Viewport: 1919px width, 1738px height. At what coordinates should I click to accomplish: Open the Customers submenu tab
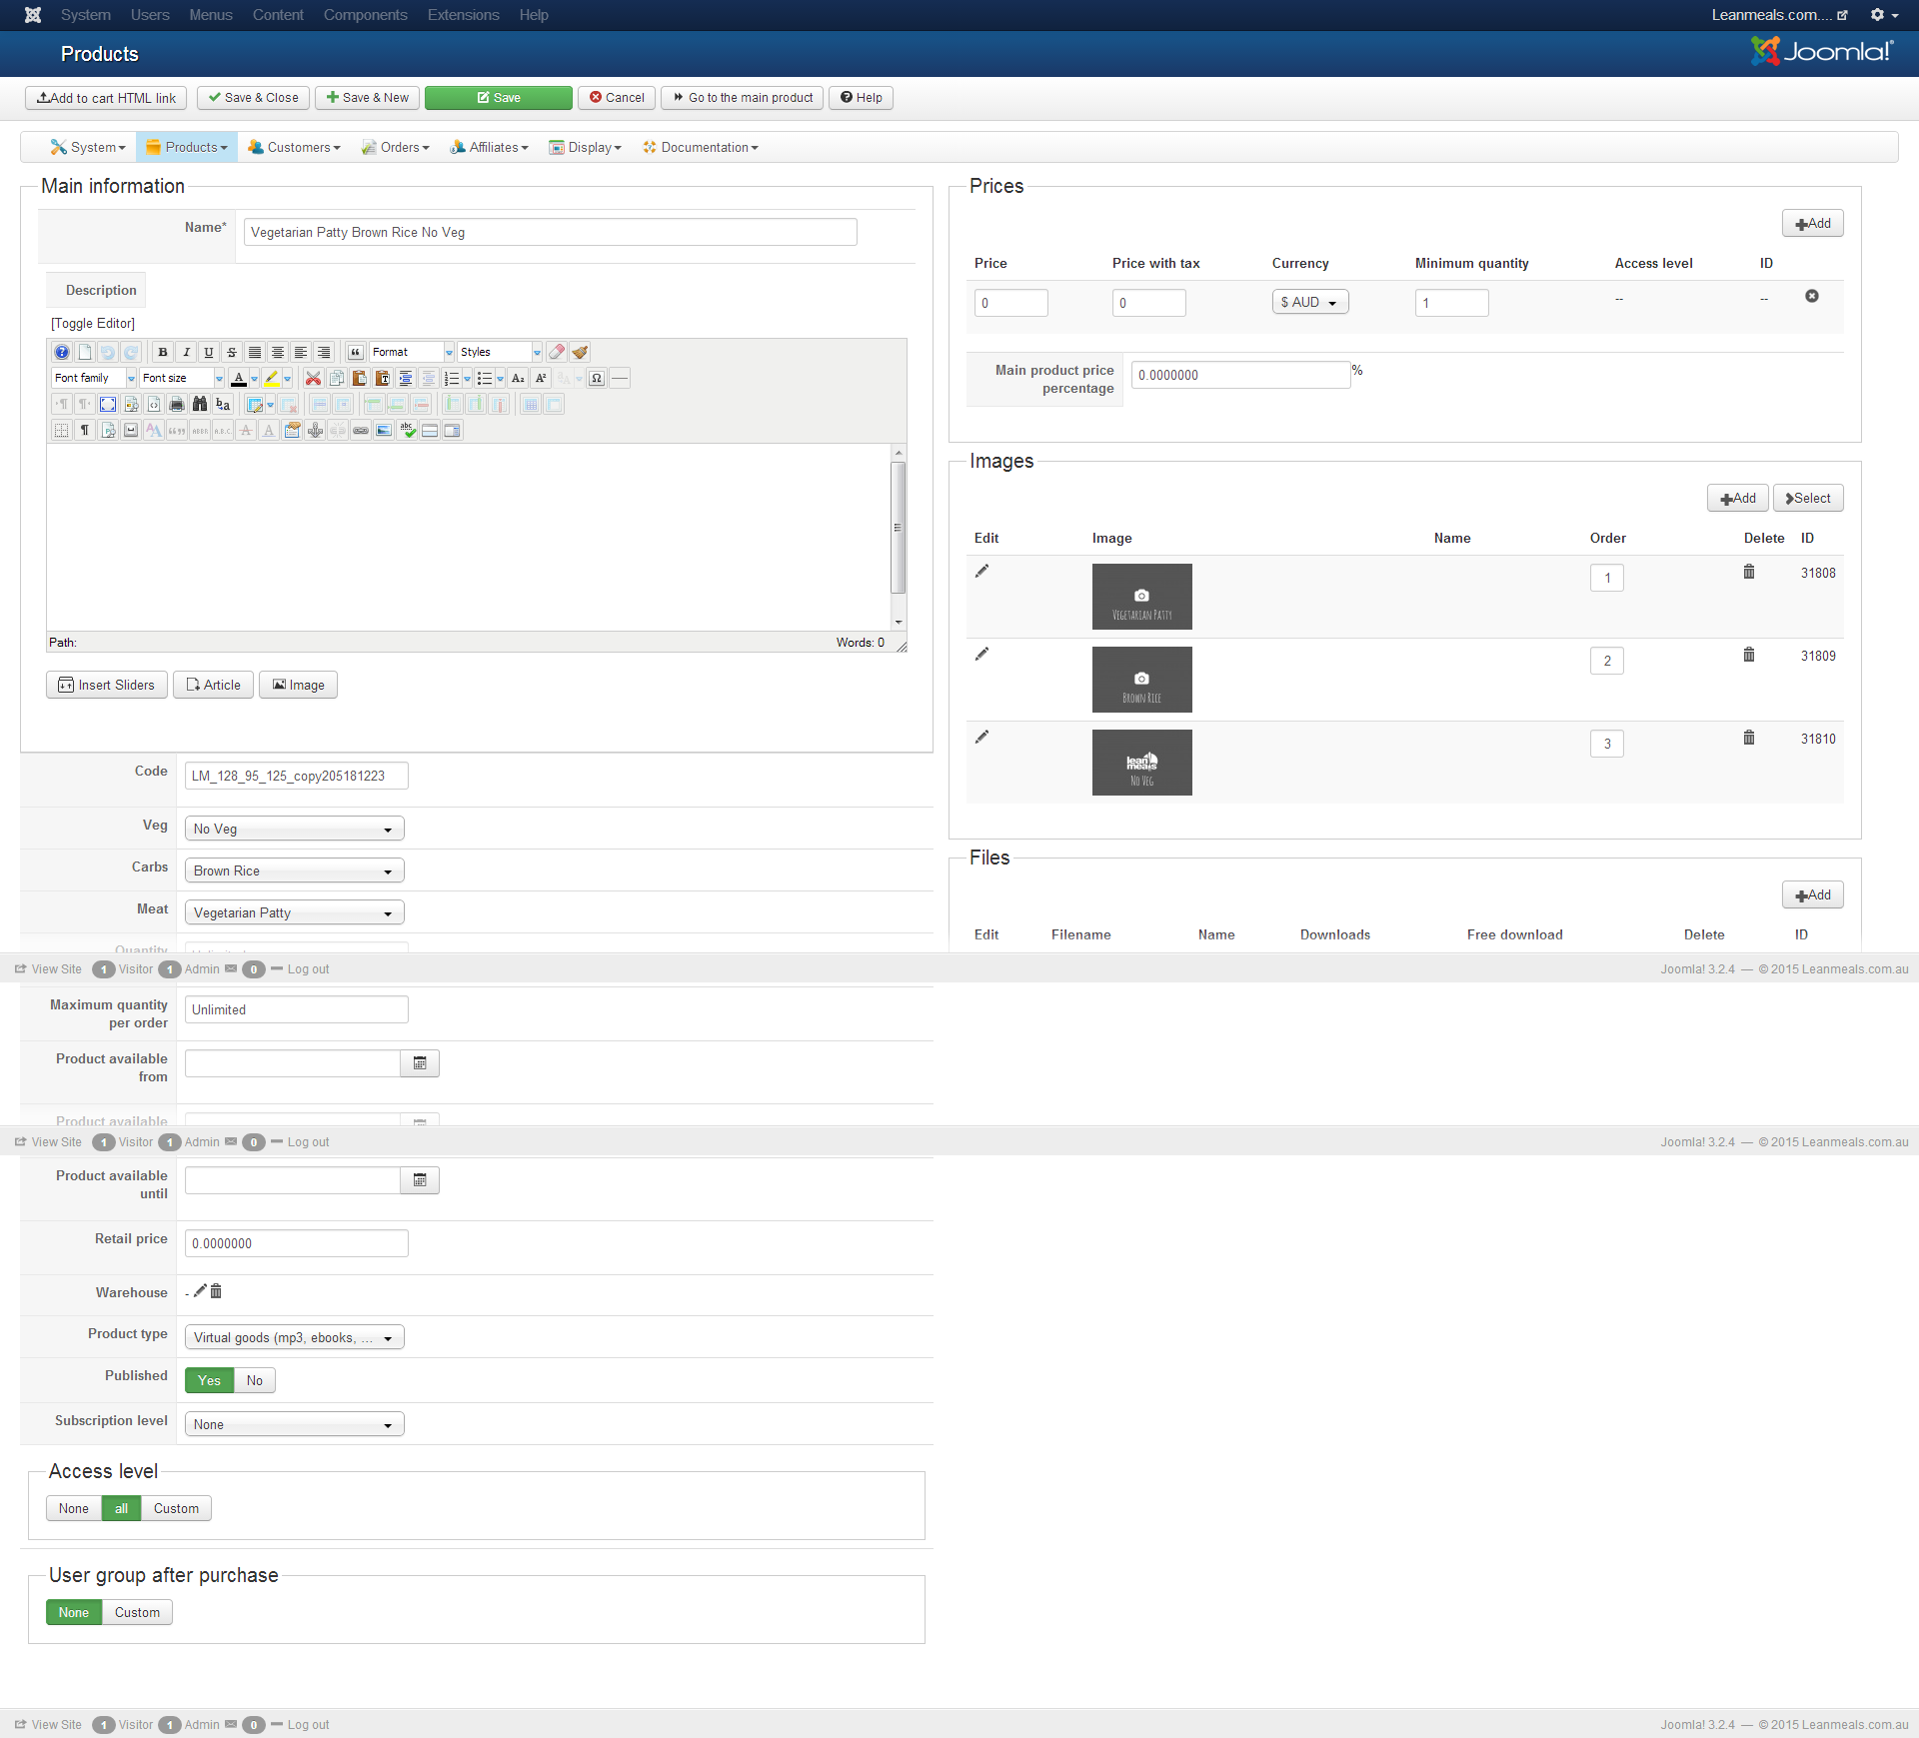click(294, 147)
